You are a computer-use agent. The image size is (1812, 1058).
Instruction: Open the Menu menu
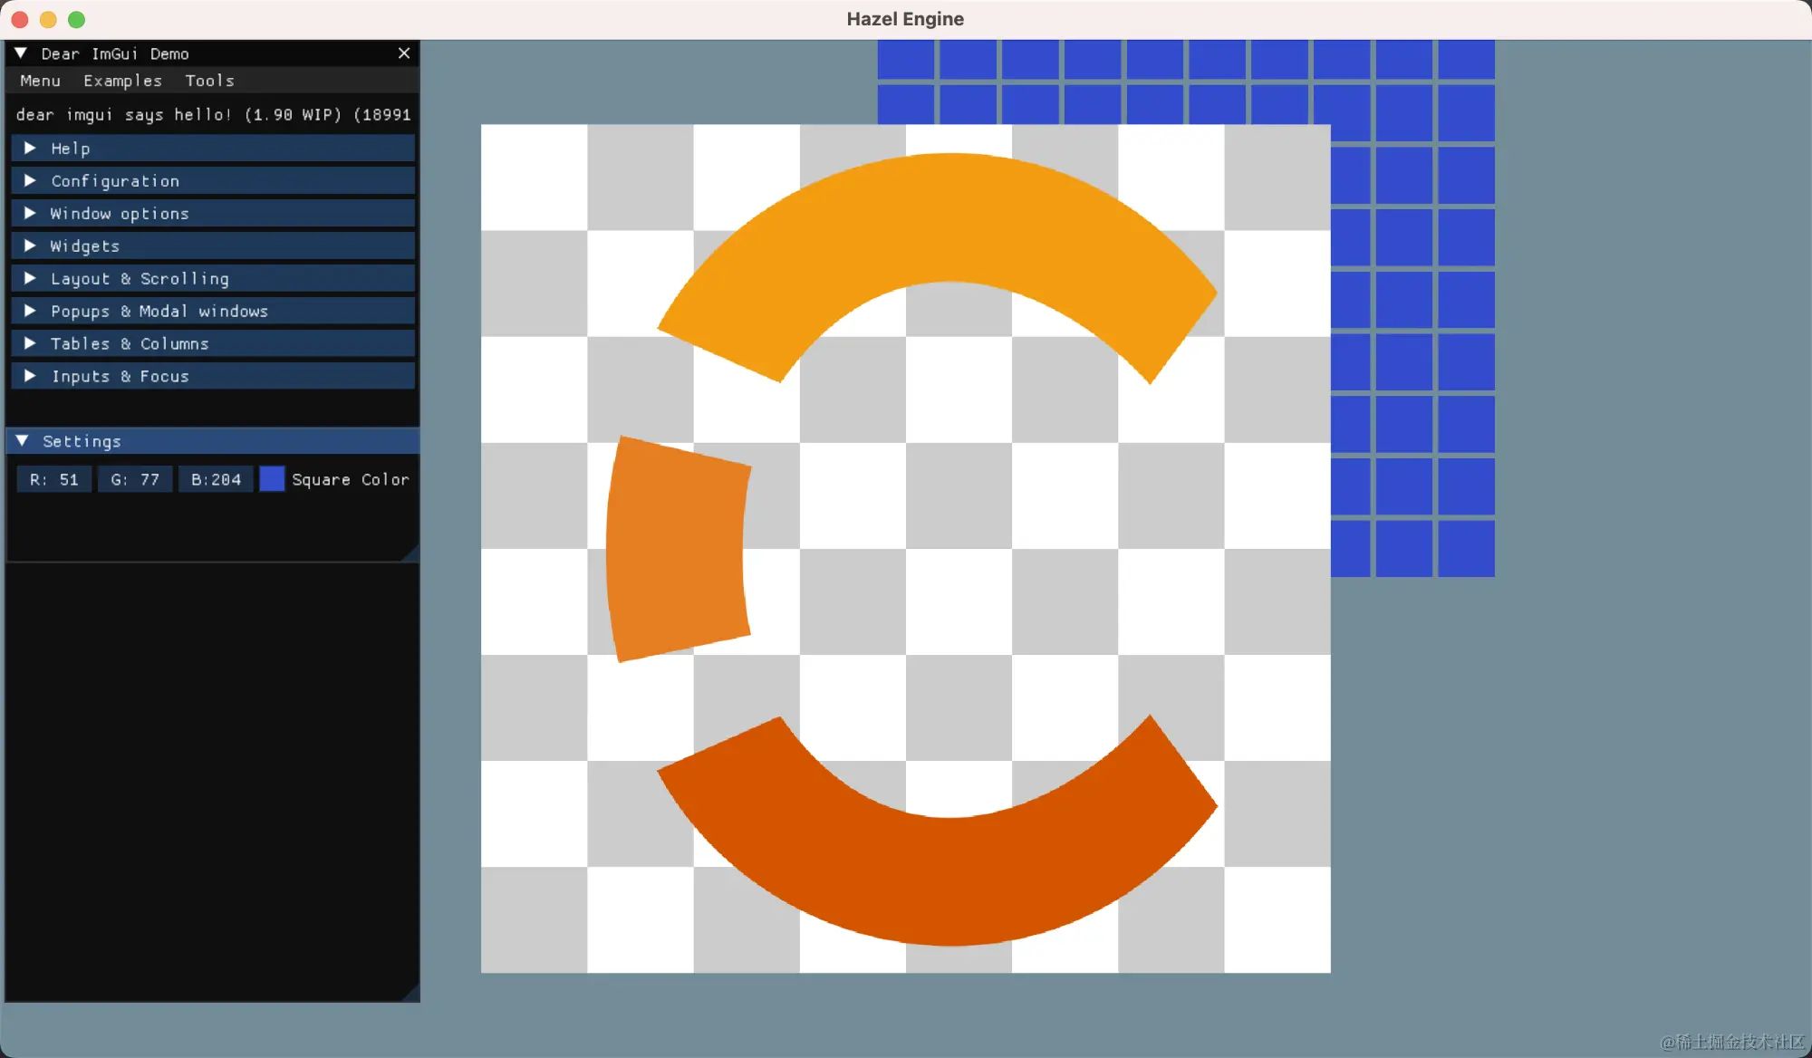[41, 81]
